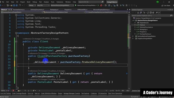The height and width of the screenshot is (98, 174).
Task: Click the editor tab settings gear icon
Action: click(130, 10)
